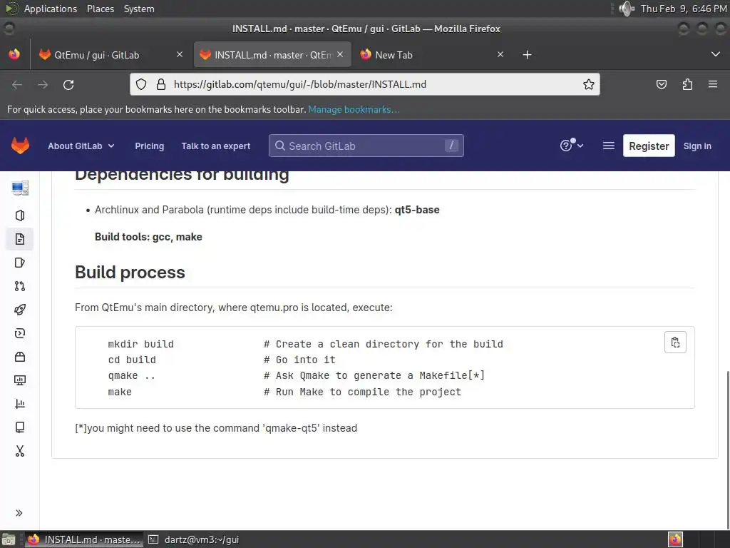Click the Sign in link

click(x=697, y=146)
